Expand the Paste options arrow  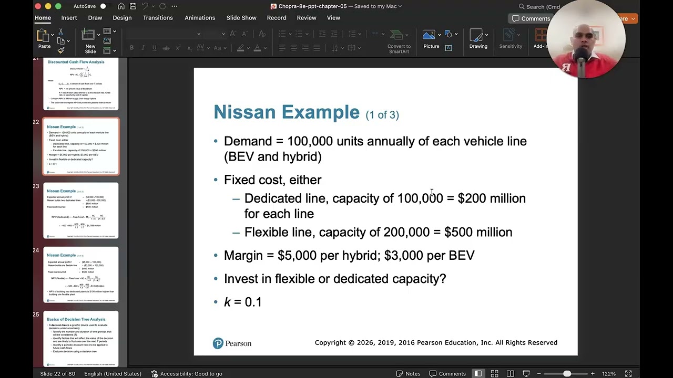(x=52, y=35)
